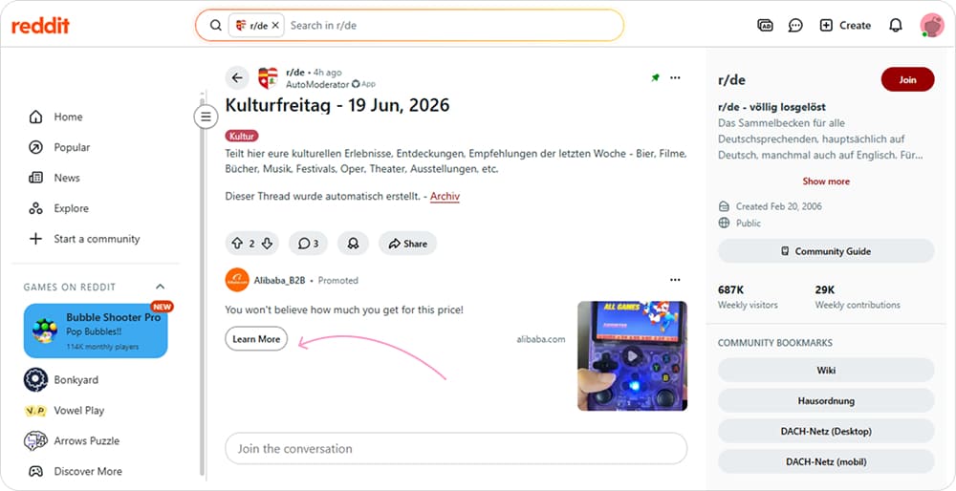Viewport: 956px width, 491px height.
Task: Open the Hausordnung bookmark
Action: point(826,401)
